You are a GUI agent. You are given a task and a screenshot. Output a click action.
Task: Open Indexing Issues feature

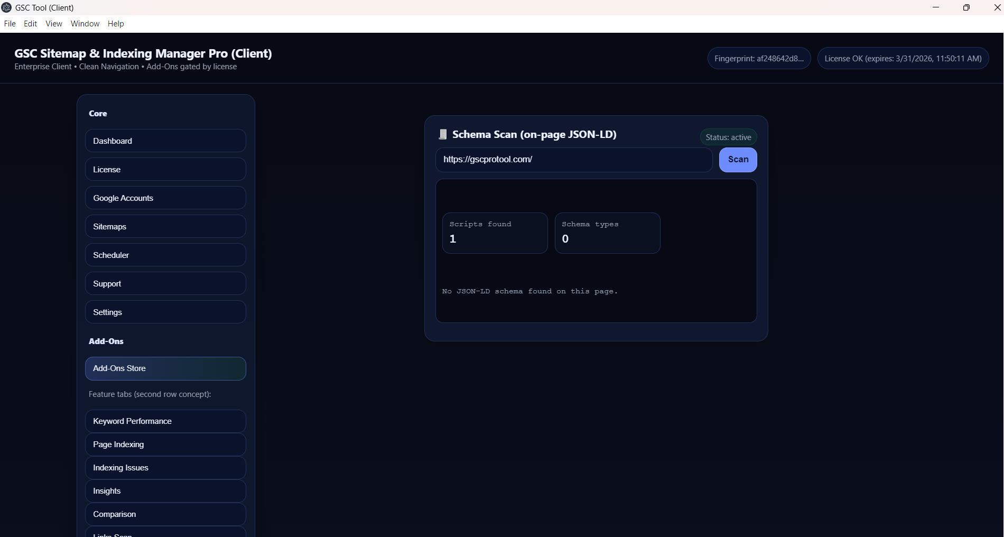(x=165, y=468)
